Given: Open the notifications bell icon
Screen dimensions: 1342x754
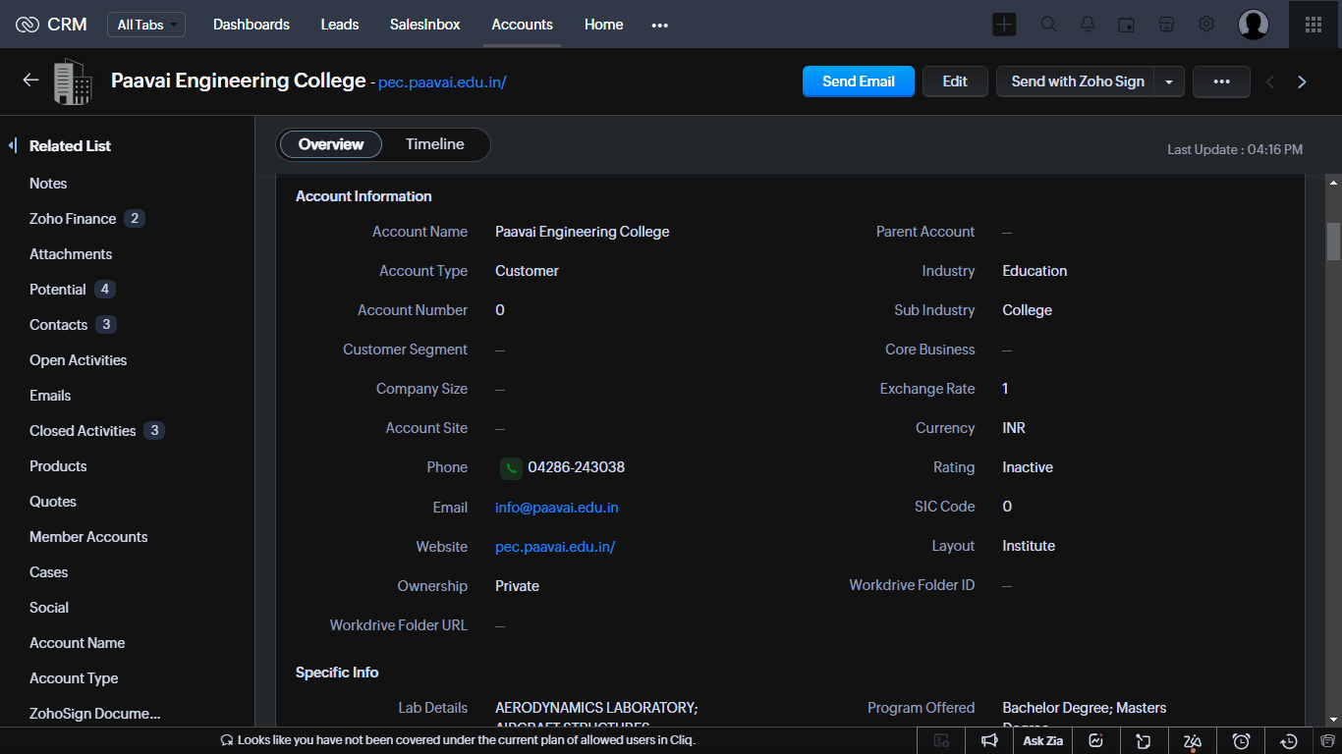Looking at the screenshot, I should coord(1088,25).
